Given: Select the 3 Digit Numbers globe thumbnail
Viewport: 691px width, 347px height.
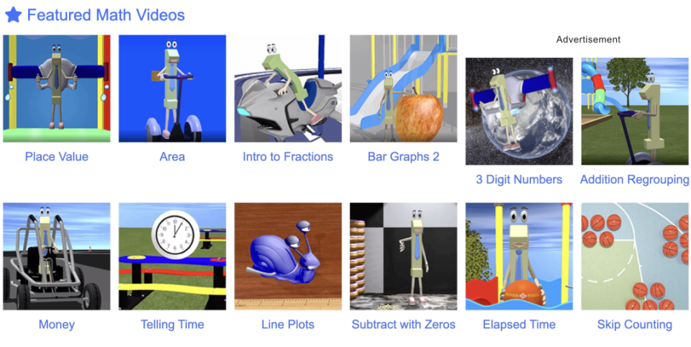Looking at the screenshot, I should (x=519, y=112).
